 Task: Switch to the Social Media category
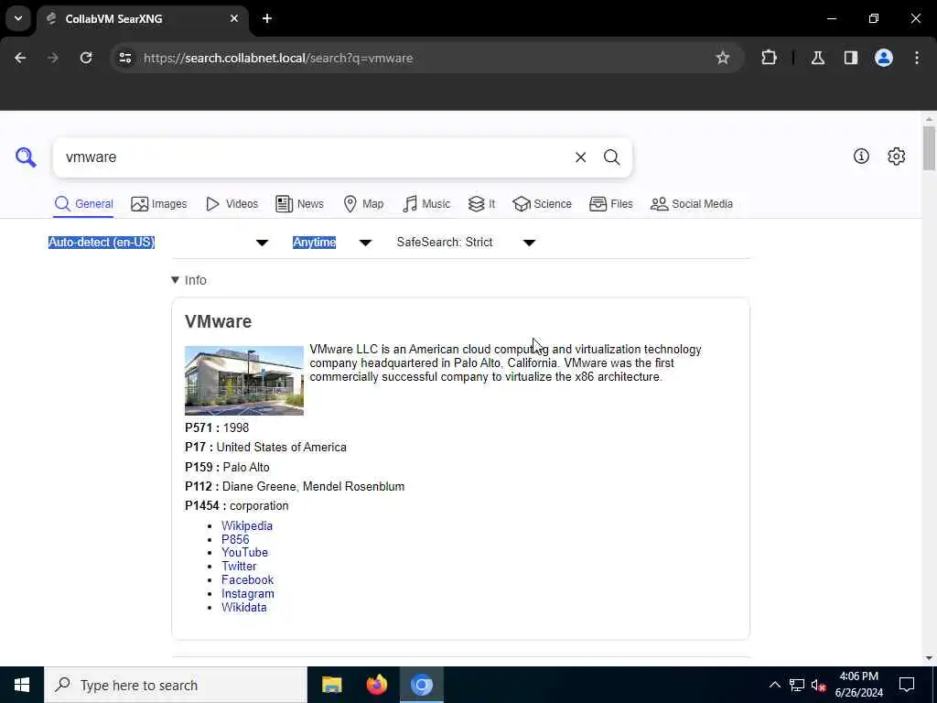[692, 204]
